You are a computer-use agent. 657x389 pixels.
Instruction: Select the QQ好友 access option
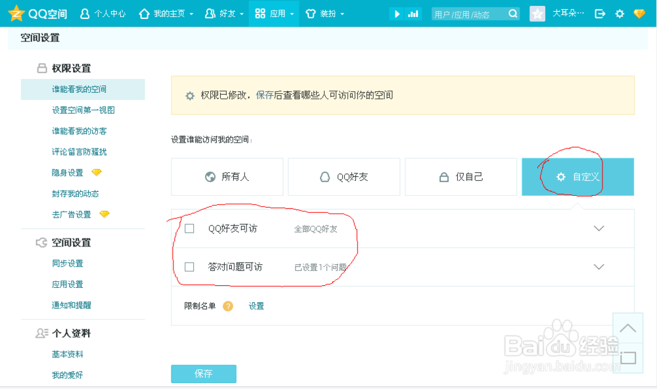pyautogui.click(x=344, y=177)
